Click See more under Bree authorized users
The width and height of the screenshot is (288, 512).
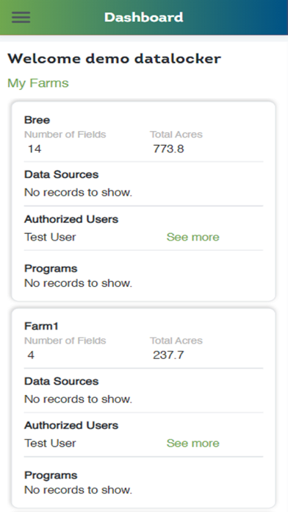[x=192, y=237]
